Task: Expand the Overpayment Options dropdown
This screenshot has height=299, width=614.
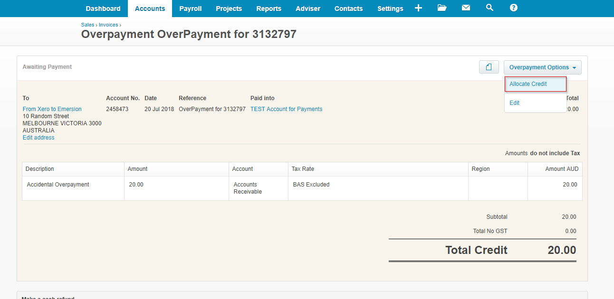Action: pos(542,67)
